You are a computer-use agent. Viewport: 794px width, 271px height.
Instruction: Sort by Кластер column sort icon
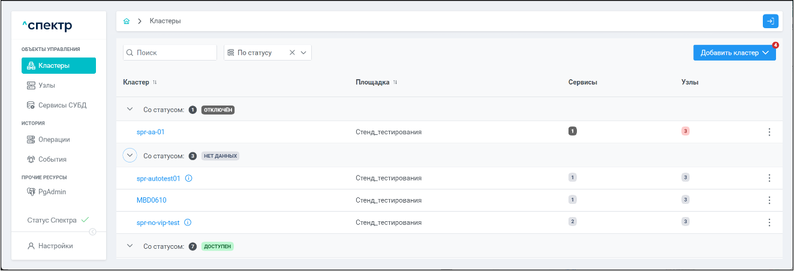(155, 82)
